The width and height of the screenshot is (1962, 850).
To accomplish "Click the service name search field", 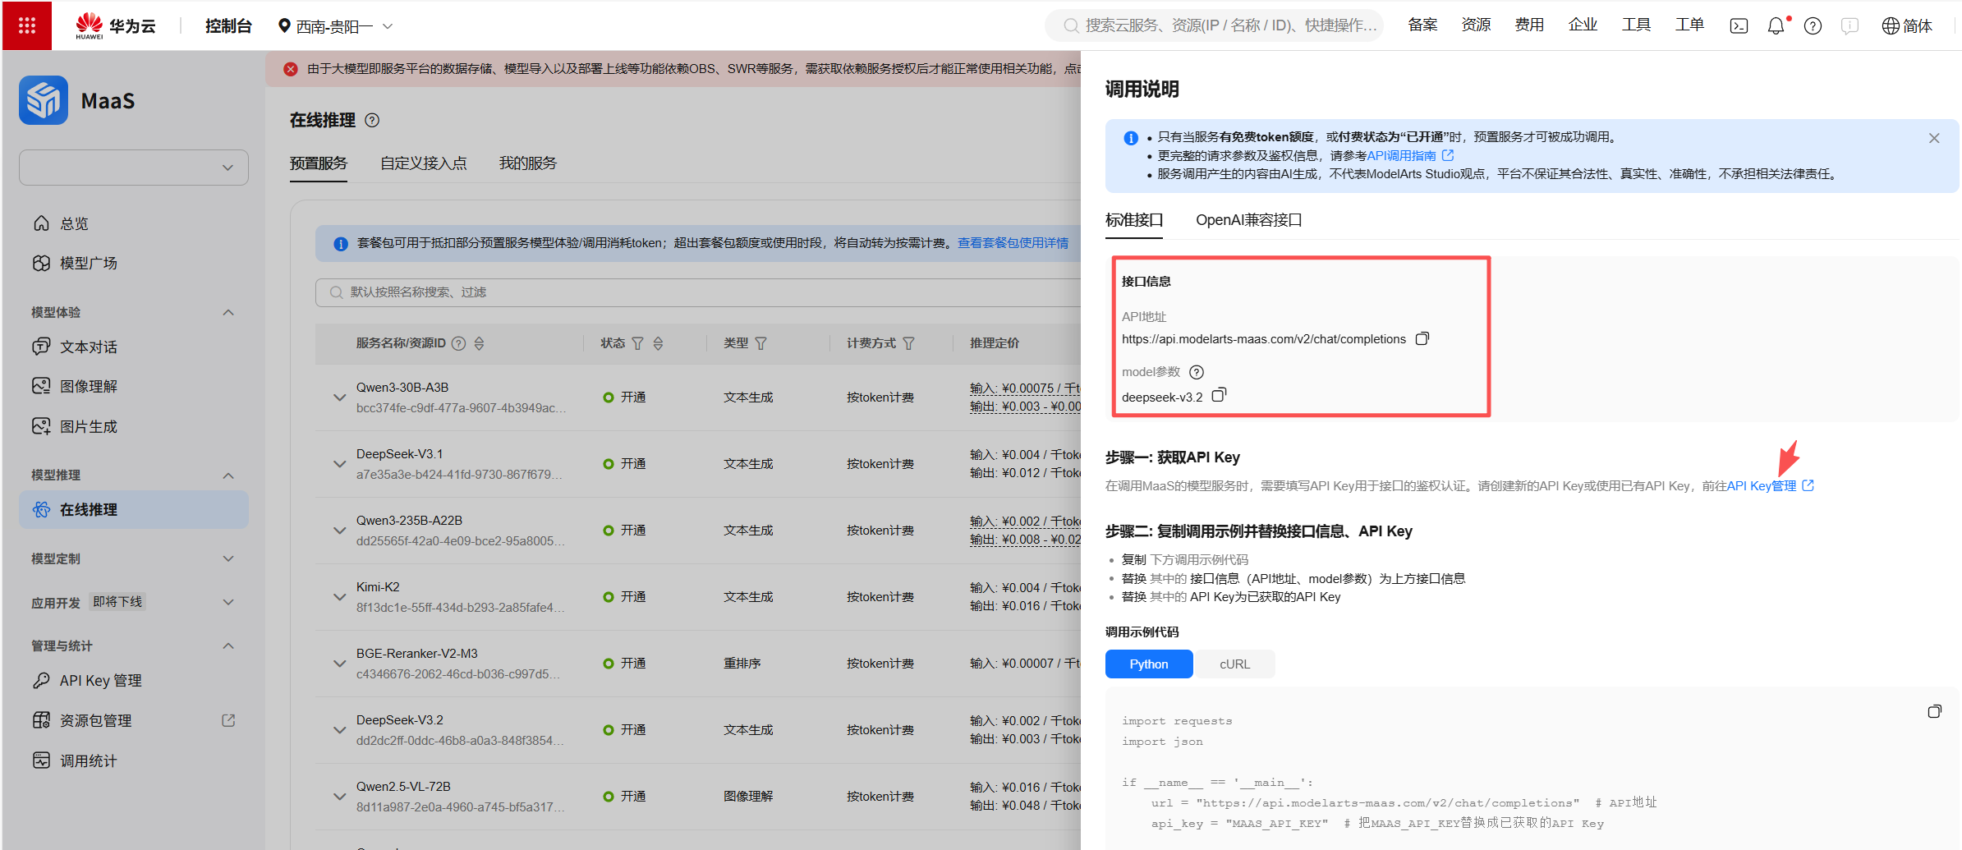I will point(698,292).
